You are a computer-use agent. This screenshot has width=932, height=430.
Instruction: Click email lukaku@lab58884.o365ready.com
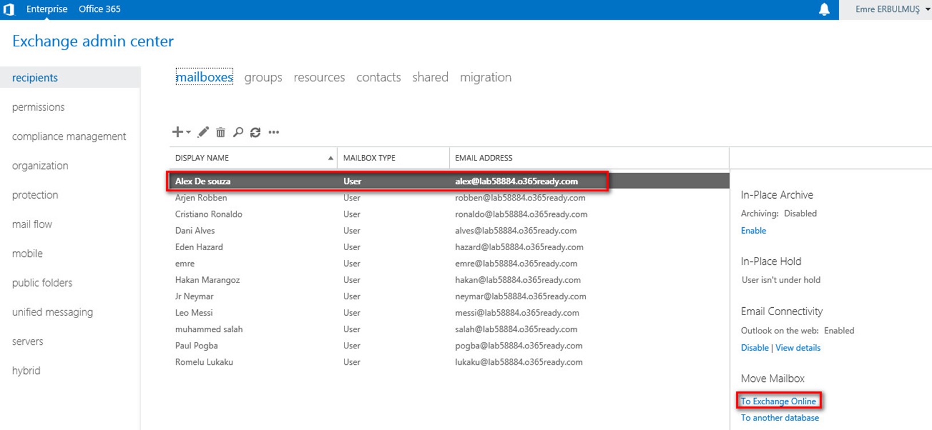(x=519, y=362)
